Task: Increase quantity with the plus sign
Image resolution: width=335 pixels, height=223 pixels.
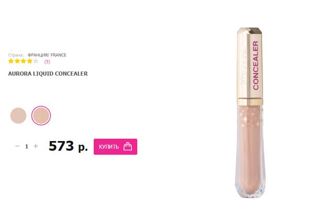Action: click(x=36, y=146)
